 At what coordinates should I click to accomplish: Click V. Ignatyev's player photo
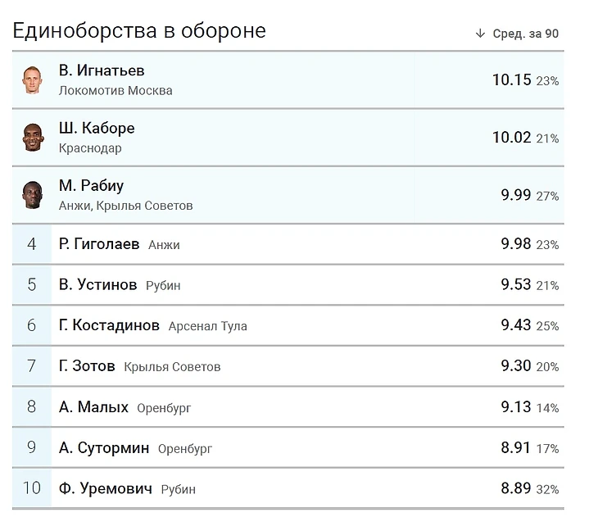pyautogui.click(x=32, y=80)
